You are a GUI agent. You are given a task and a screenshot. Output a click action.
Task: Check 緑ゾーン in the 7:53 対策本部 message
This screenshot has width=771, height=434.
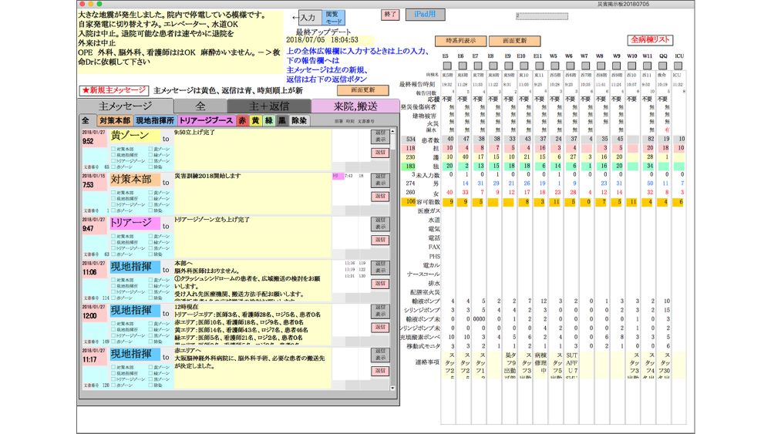point(151,199)
